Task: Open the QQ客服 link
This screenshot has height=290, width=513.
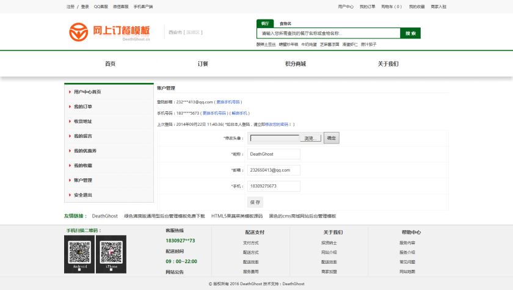Action: coord(101,7)
